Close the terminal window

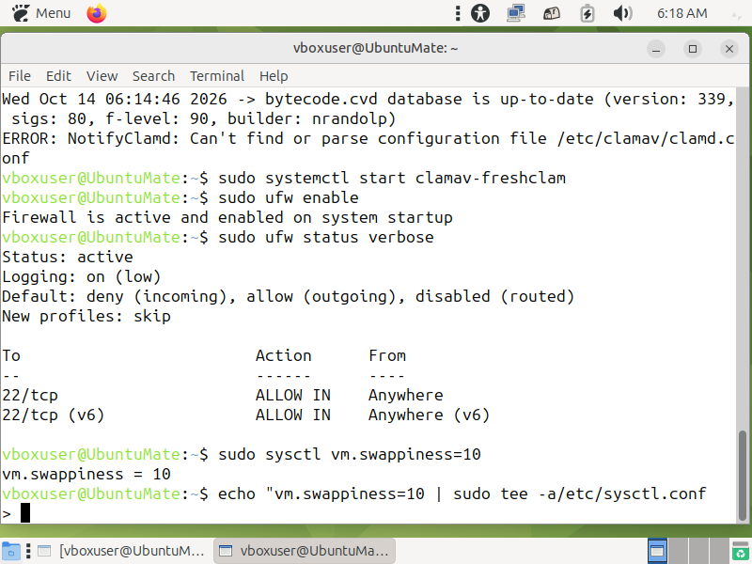729,49
